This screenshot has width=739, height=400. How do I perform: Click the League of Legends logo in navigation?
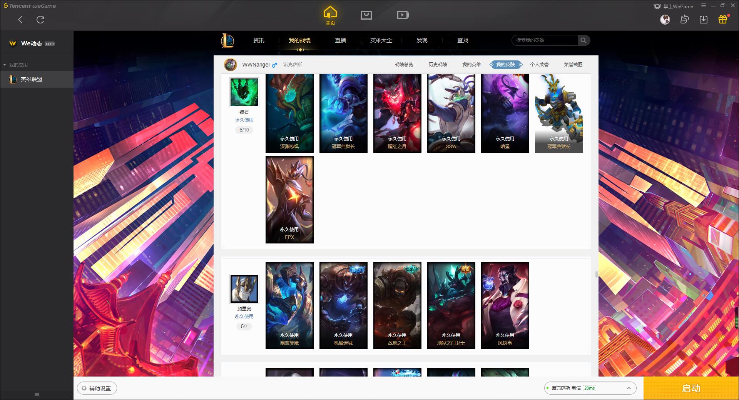(227, 40)
